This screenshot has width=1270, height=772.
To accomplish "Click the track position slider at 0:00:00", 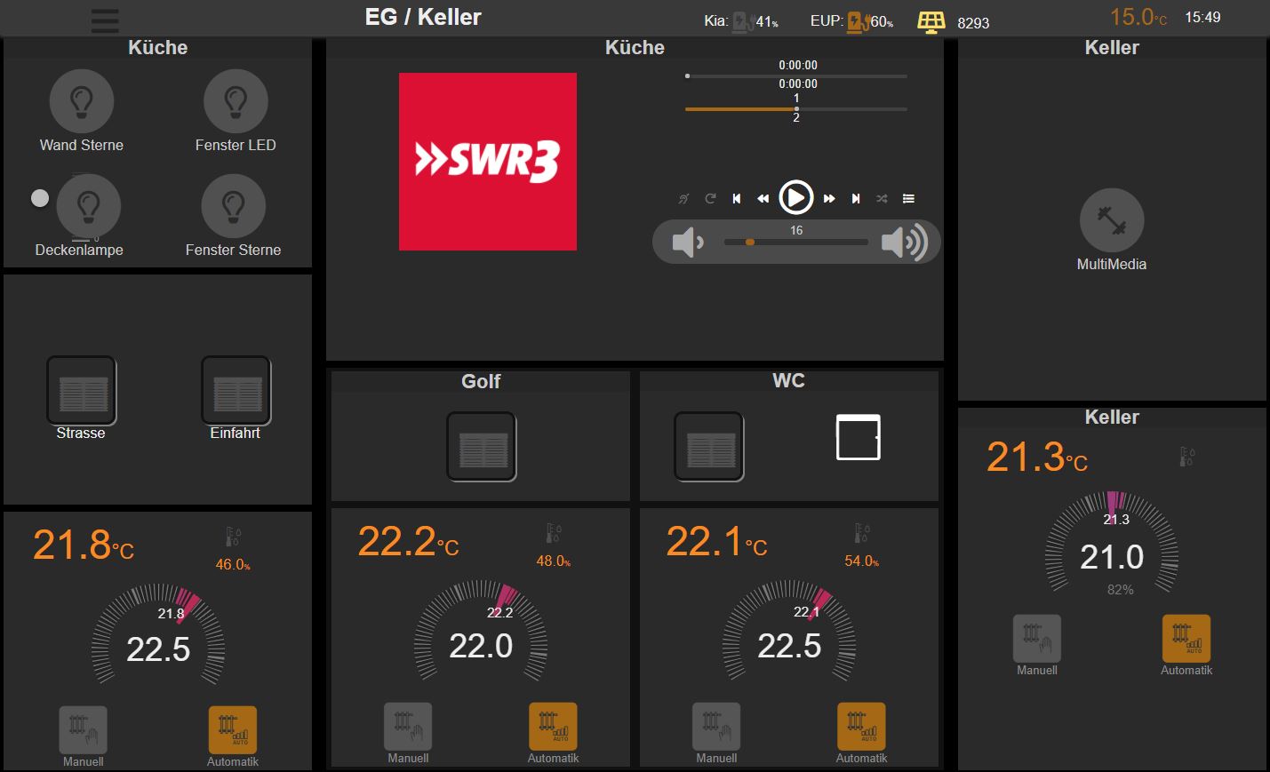I will click(796, 76).
